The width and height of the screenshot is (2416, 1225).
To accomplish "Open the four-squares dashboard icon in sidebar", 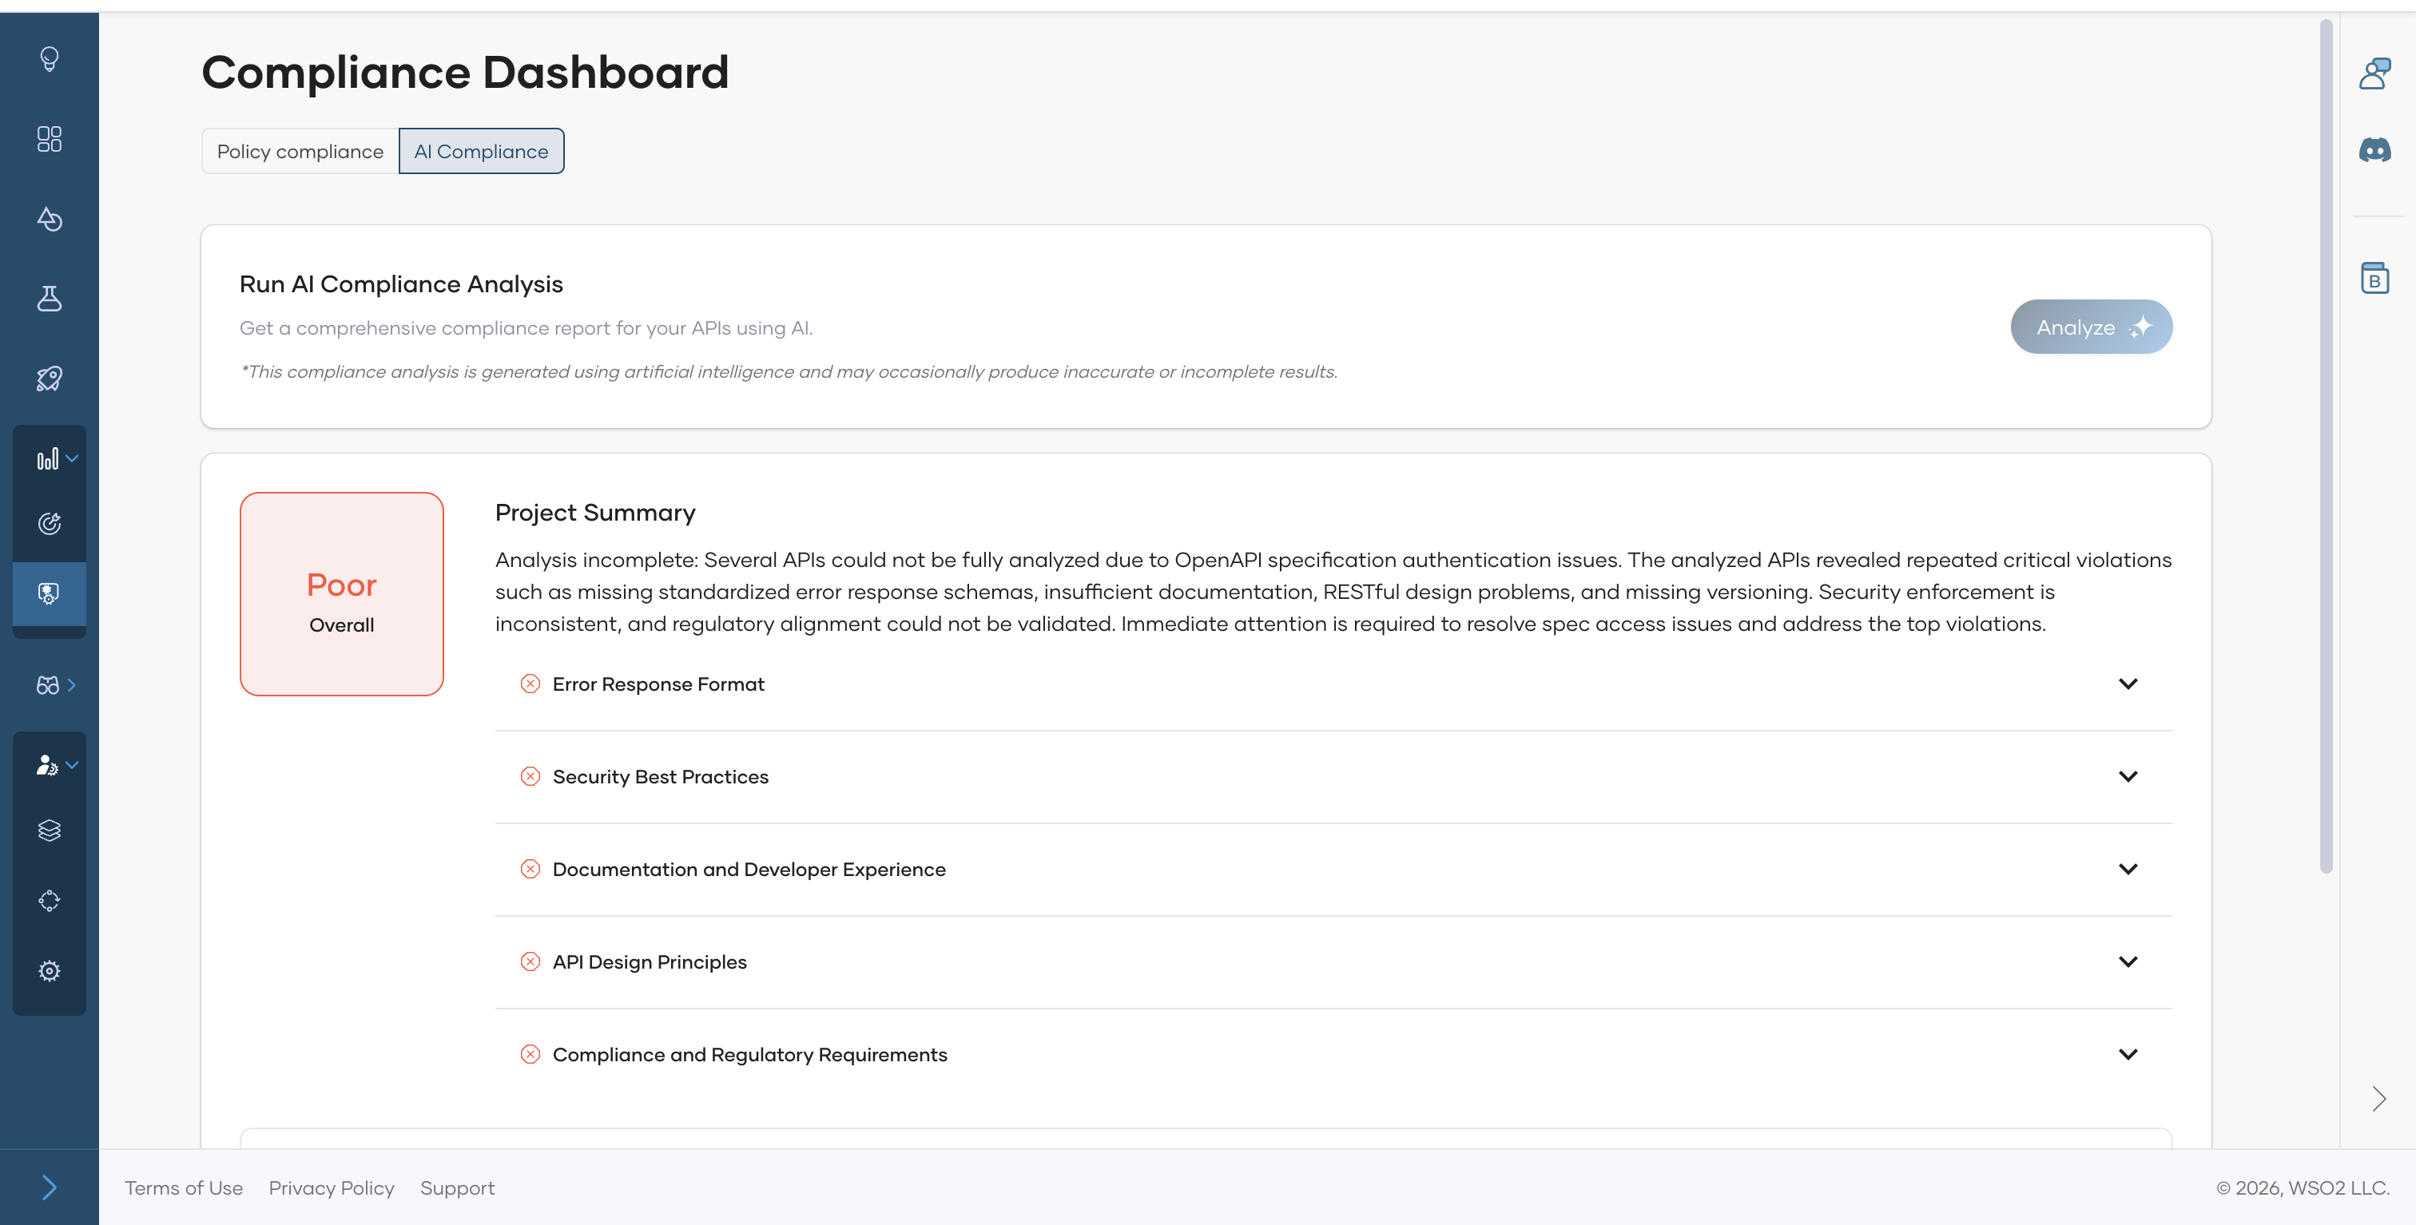I will coord(49,139).
